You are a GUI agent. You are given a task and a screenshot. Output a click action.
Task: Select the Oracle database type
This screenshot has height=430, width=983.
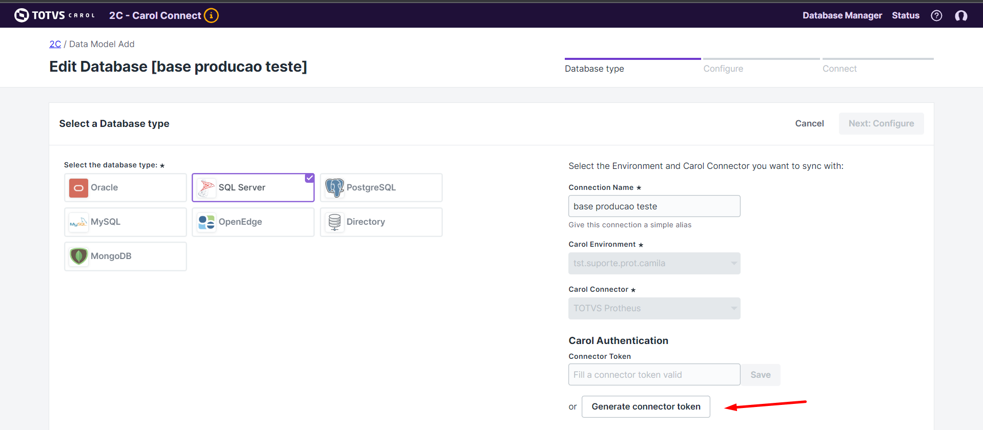(125, 187)
